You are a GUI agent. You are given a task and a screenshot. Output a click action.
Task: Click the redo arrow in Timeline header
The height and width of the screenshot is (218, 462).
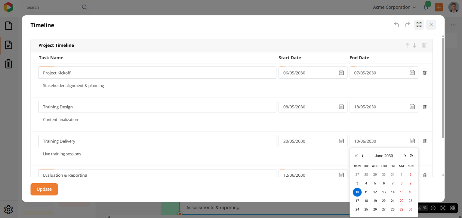click(x=407, y=25)
